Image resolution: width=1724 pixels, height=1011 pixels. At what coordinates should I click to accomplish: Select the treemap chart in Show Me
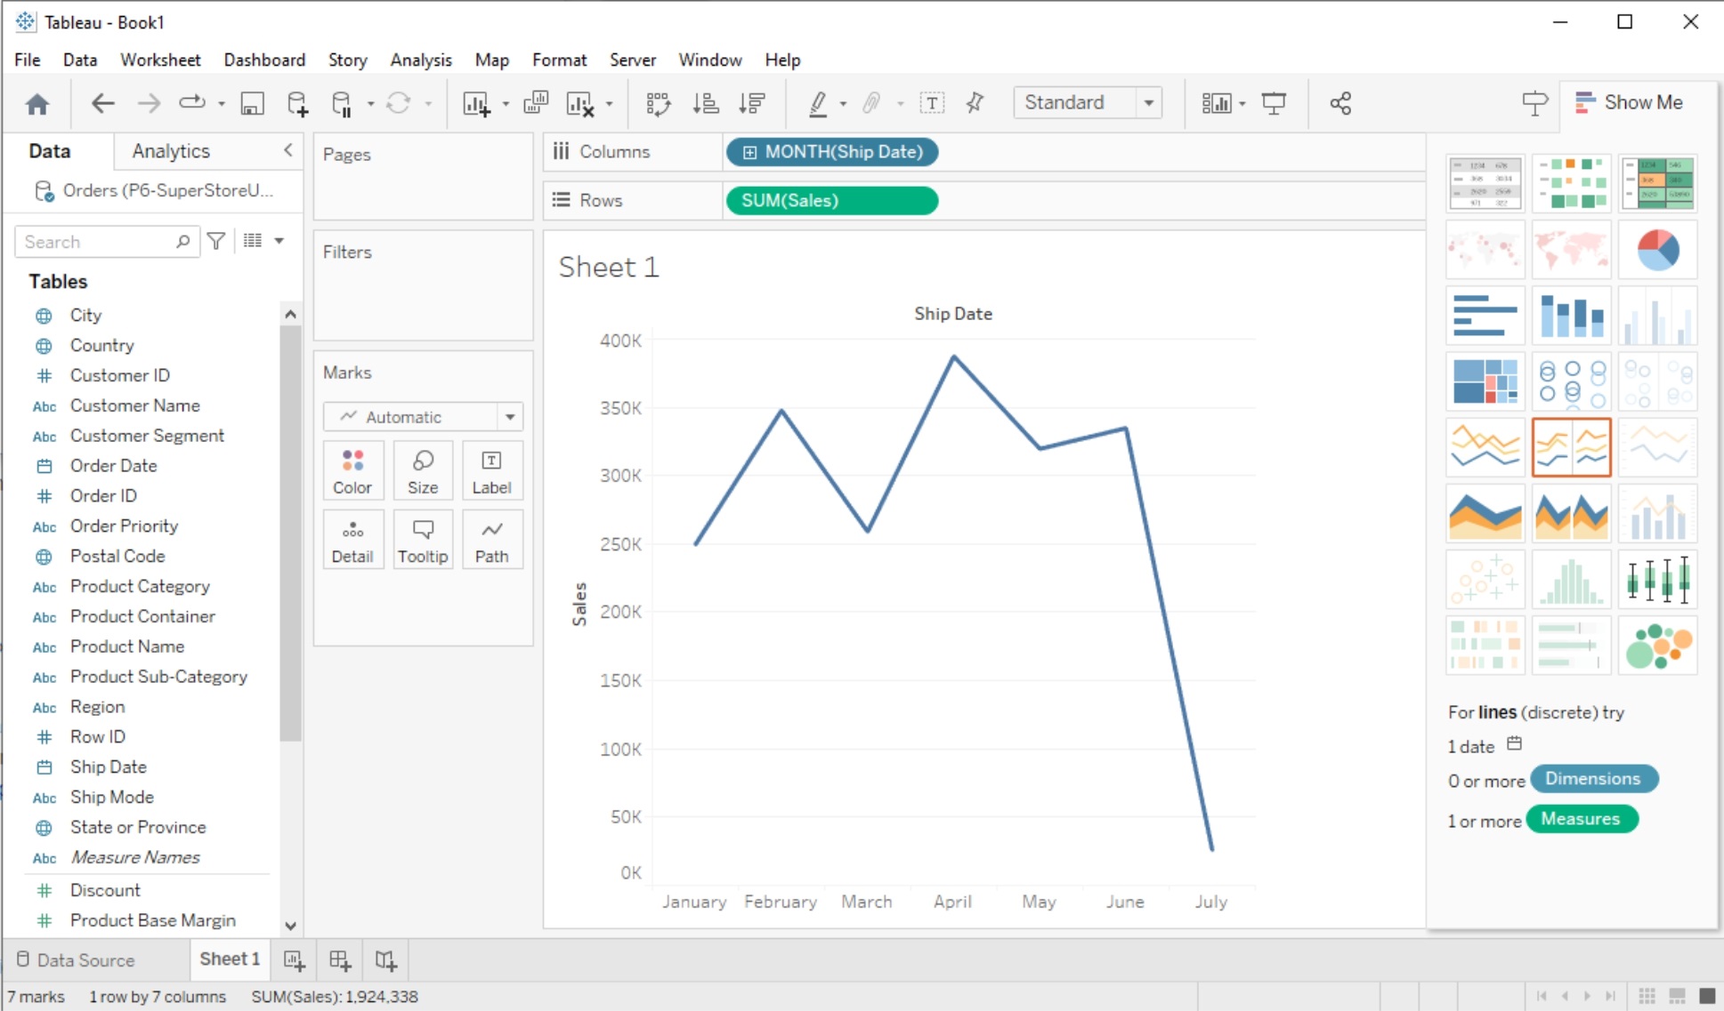[1485, 381]
